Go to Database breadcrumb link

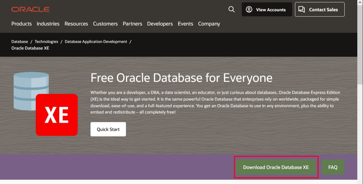pos(20,41)
